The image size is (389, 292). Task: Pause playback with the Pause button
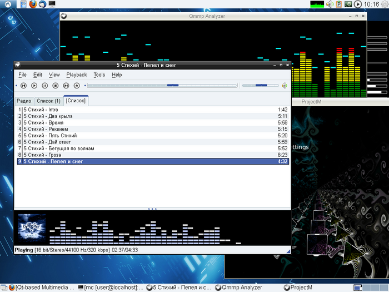click(x=44, y=86)
